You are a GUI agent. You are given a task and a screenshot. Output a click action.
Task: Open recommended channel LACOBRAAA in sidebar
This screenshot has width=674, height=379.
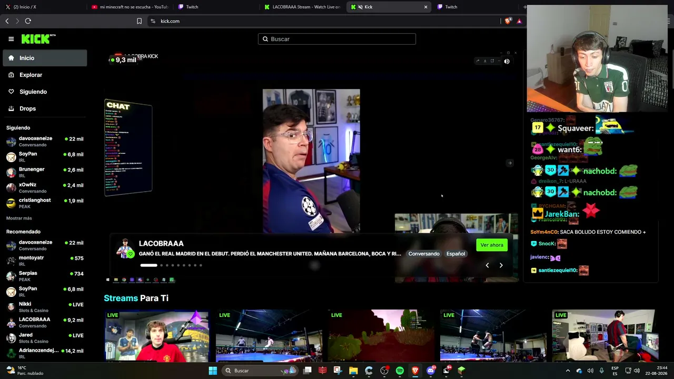coord(45,322)
